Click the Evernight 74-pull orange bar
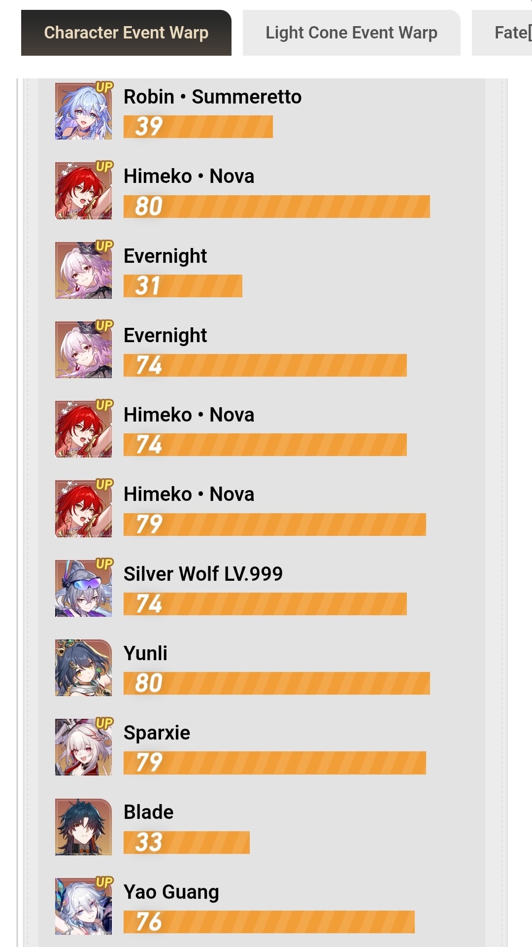This screenshot has width=532, height=947. coord(265,365)
